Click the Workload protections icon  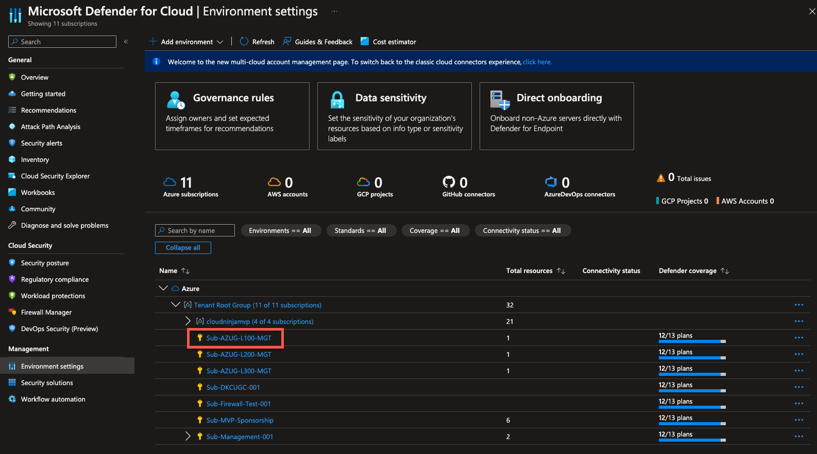12,296
